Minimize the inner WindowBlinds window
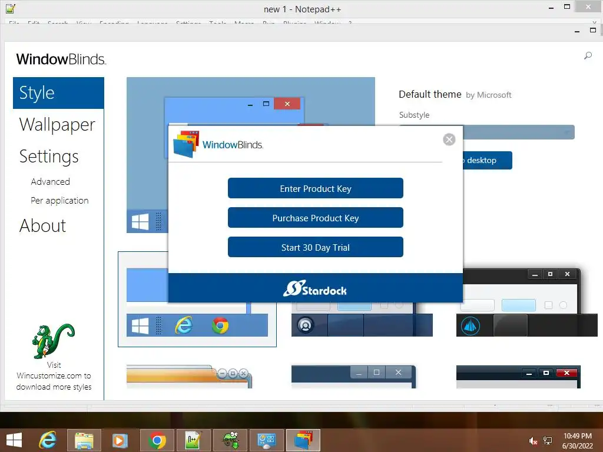This screenshot has width=603, height=452. coord(577,31)
